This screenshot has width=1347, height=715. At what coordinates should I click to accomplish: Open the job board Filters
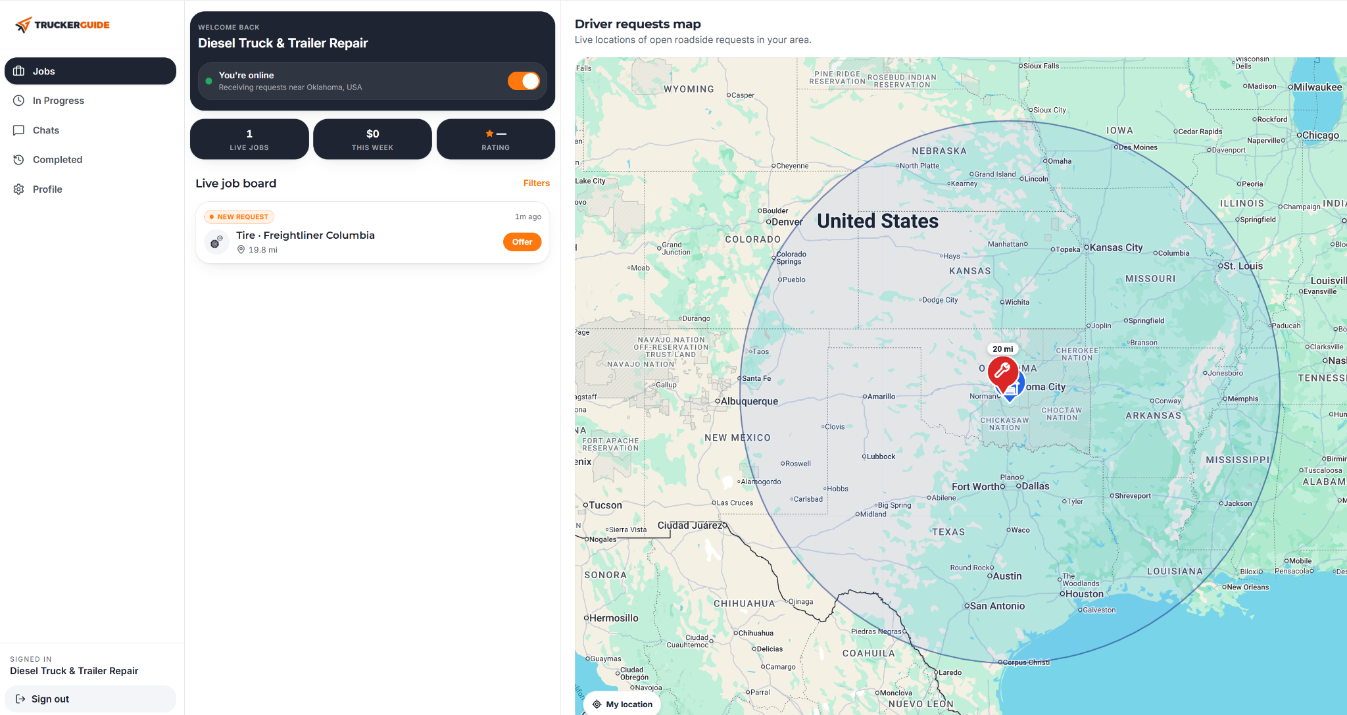(x=536, y=184)
